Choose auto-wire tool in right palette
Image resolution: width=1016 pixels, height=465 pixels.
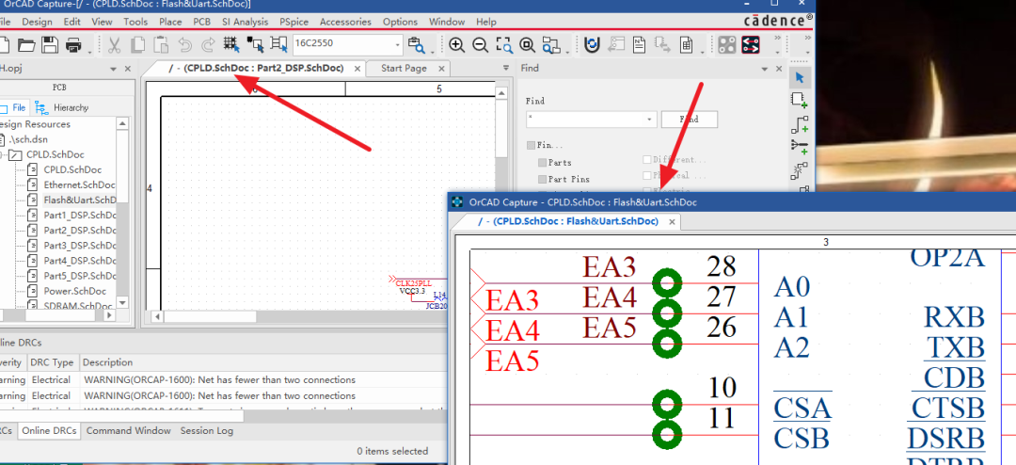pyautogui.click(x=800, y=170)
